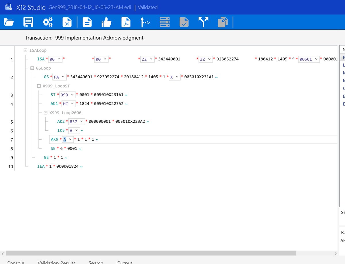Viewport: 345px width, 264px height.
Task: Click the stacked server rows icon
Action: click(x=165, y=22)
